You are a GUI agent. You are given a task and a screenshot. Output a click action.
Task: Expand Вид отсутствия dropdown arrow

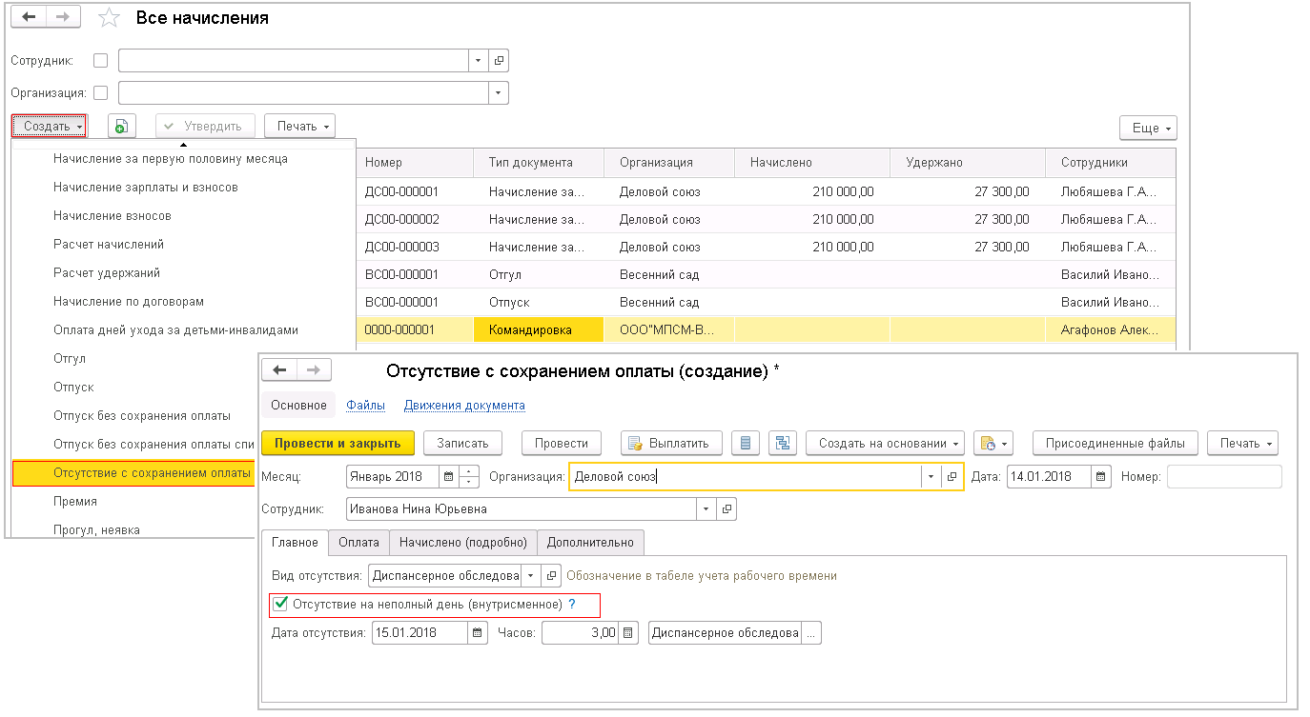click(x=530, y=576)
